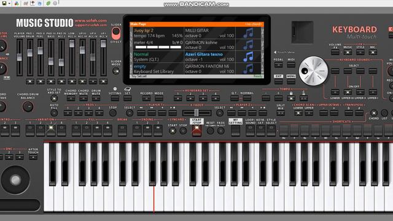This screenshot has height=221, width=393.
Task: Click the FILL 1 button
Action: click(76, 131)
